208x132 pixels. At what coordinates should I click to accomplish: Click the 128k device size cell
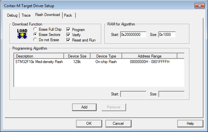click(77, 62)
